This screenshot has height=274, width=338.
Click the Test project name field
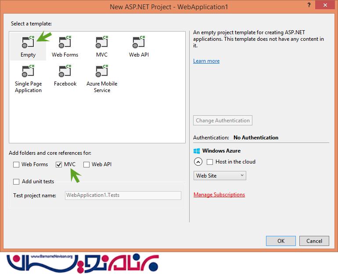[123, 196]
